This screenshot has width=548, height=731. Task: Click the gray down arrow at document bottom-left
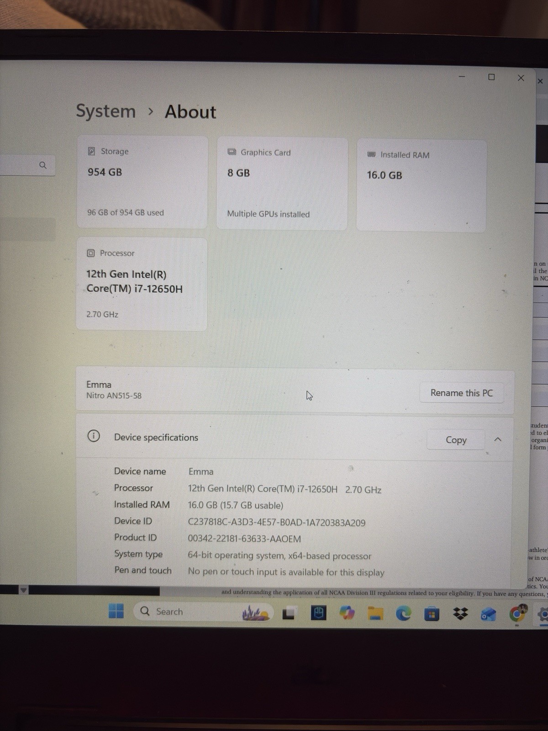click(x=23, y=590)
